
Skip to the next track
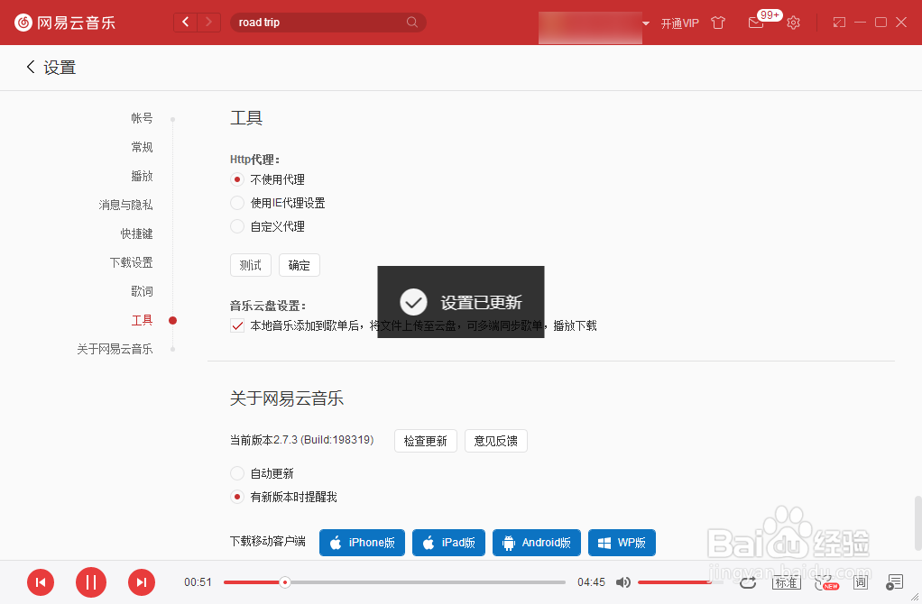pos(142,582)
